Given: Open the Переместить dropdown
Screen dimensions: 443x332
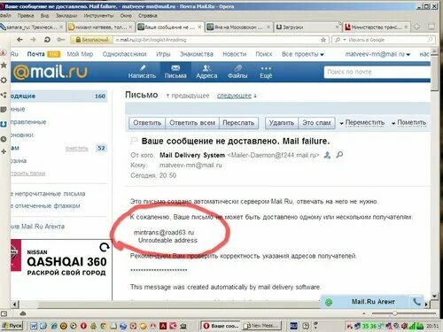Looking at the screenshot, I should (362, 122).
